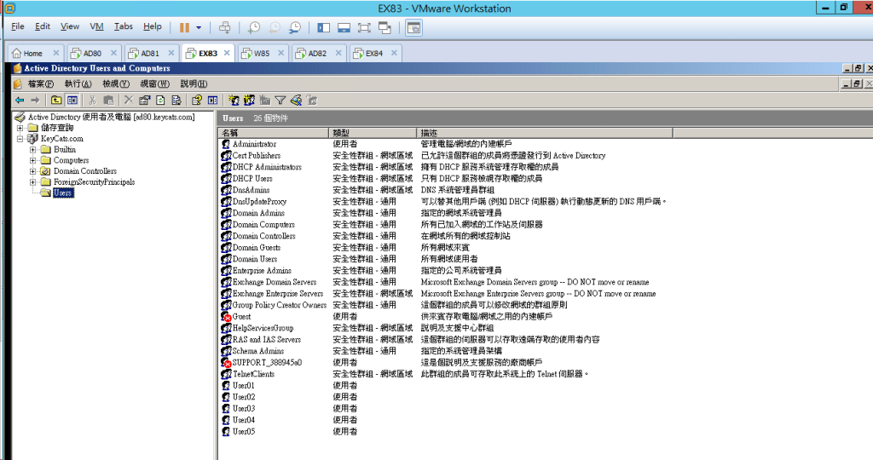Click the ADUC back arrow icon
Image resolution: width=873 pixels, height=460 pixels.
click(19, 100)
